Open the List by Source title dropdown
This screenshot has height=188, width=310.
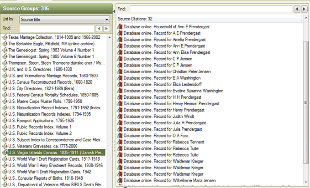[65, 19]
